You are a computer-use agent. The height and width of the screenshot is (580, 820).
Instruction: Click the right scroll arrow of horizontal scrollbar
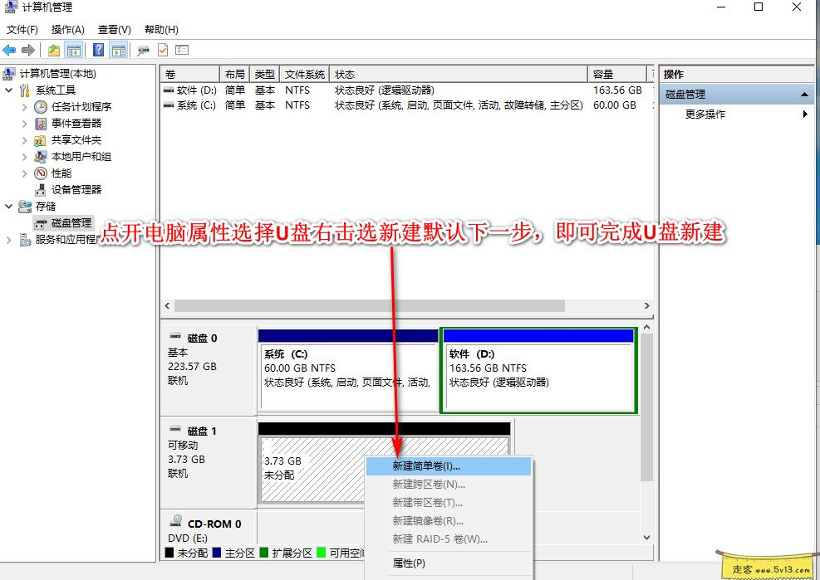point(648,305)
